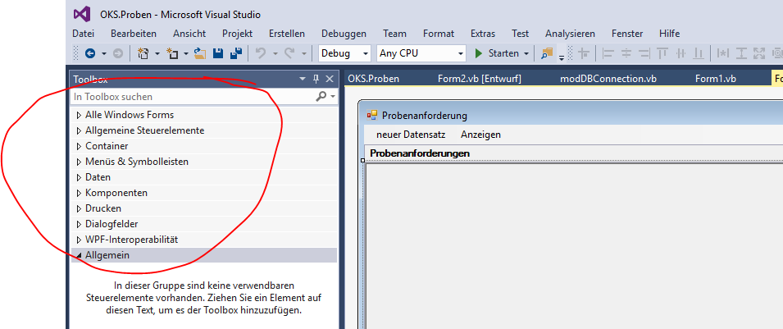Open the Extras menu
This screenshot has height=329, width=783.
pos(483,34)
